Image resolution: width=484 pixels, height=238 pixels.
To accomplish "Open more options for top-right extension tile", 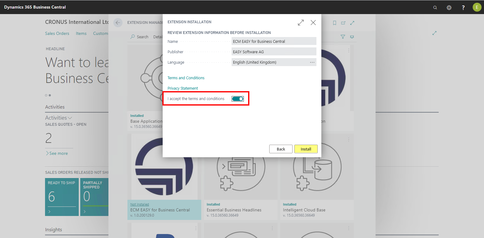I will pos(349,50).
